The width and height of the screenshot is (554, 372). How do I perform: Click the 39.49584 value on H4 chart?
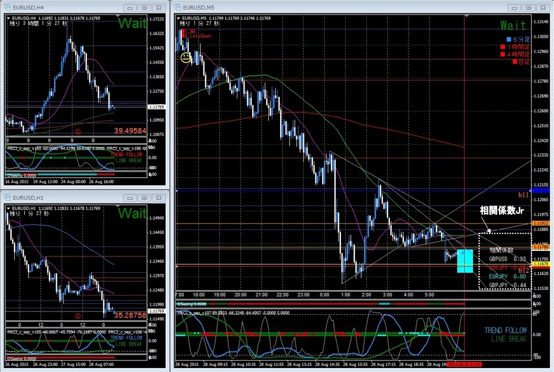(130, 131)
